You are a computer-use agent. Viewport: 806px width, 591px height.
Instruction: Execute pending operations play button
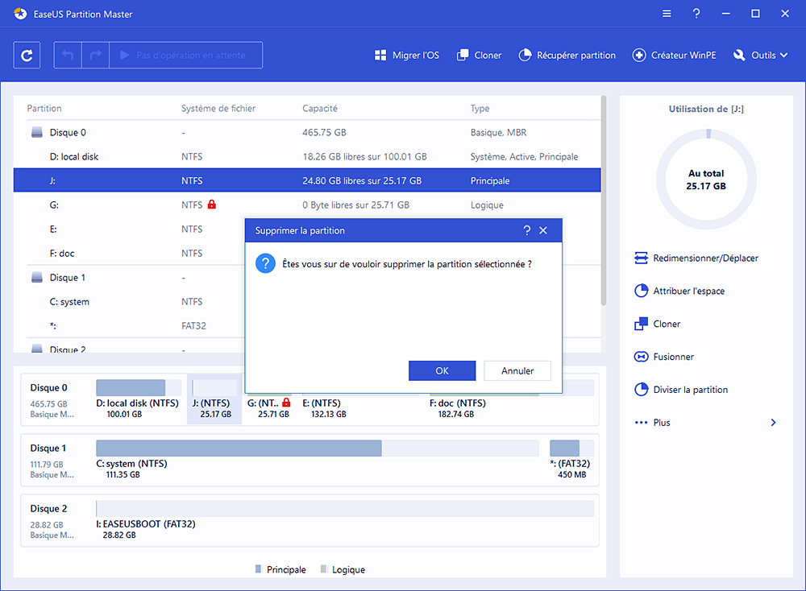coord(186,55)
